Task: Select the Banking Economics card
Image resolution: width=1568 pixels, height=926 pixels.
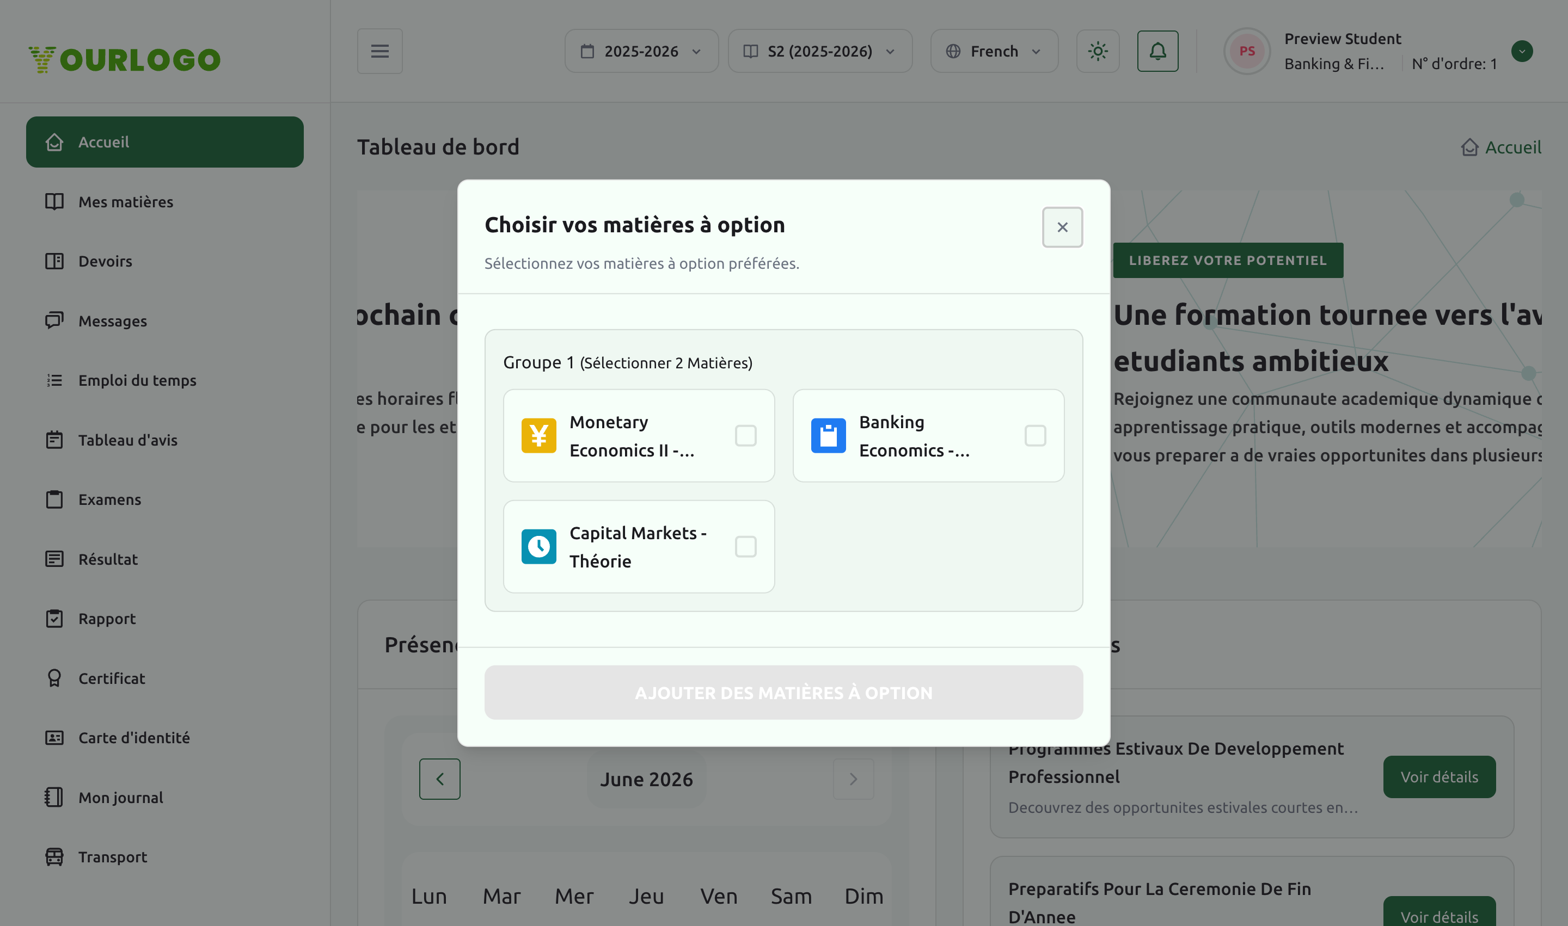Action: (x=929, y=436)
